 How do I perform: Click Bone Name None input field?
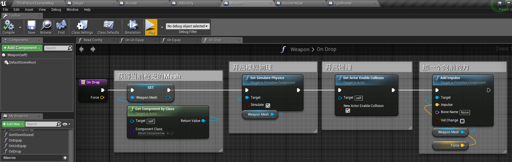coord(465,113)
